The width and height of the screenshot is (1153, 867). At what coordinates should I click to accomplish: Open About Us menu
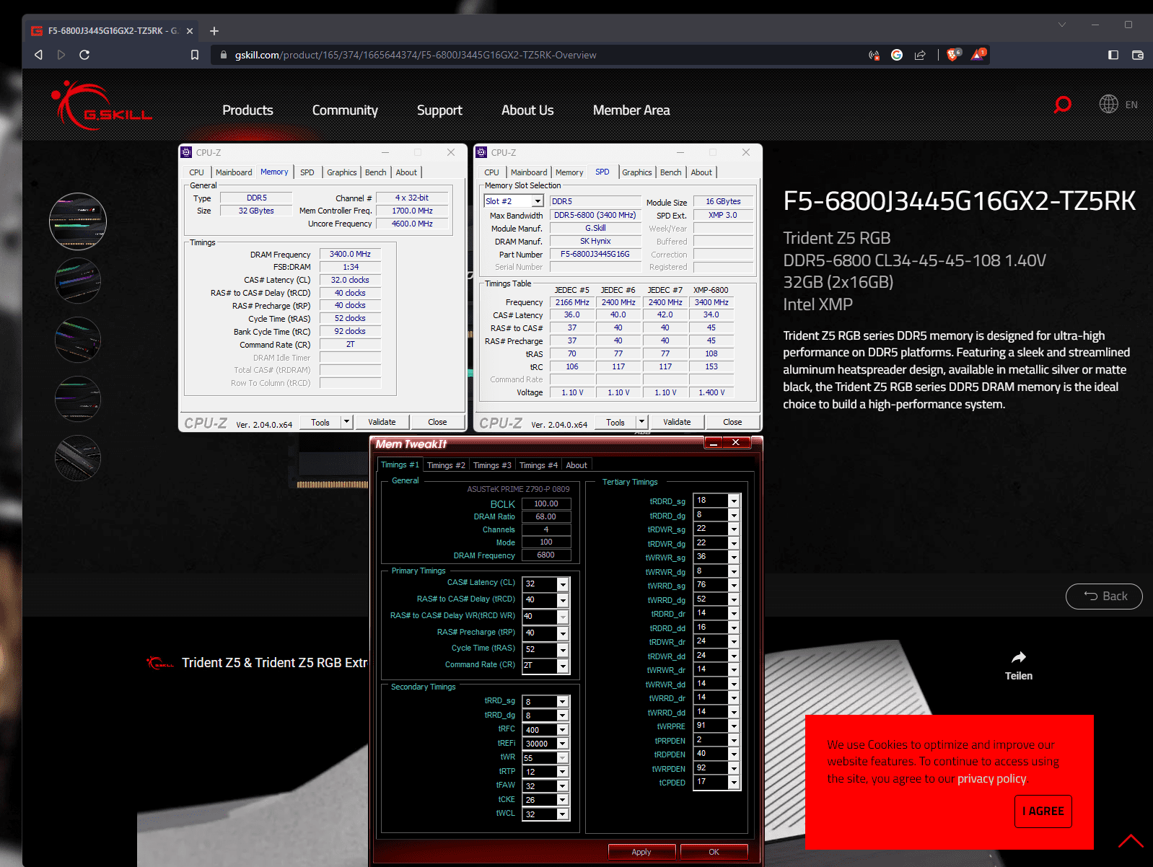[527, 110]
